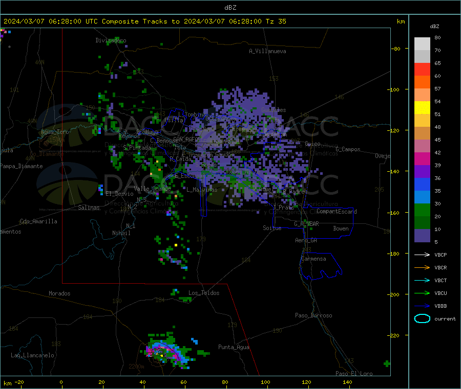Click the cyan 'current' ellipse legend icon

pyautogui.click(x=422, y=318)
